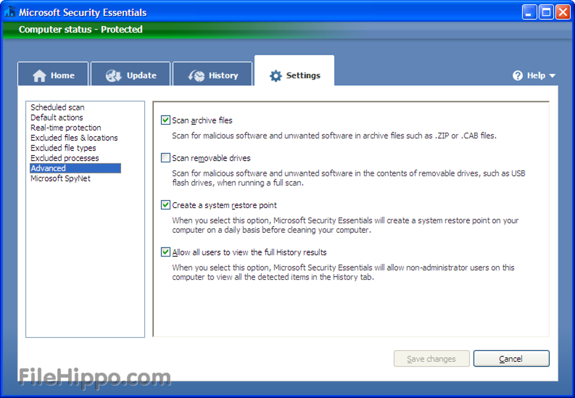The width and height of the screenshot is (575, 398).
Task: Uncheck the Scan archive files checkbox
Action: coord(166,120)
